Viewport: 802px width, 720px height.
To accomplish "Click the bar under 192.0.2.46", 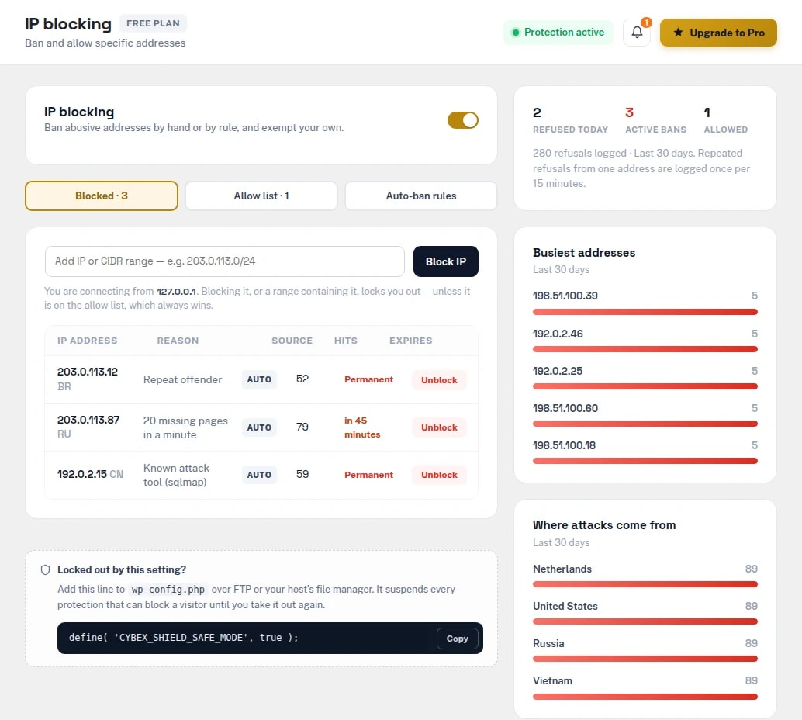I will pyautogui.click(x=645, y=349).
